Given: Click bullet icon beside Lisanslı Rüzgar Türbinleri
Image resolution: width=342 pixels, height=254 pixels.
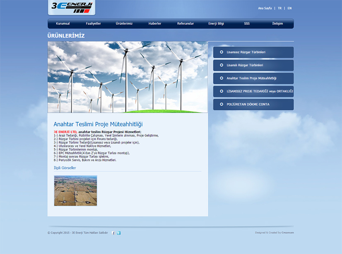Looking at the screenshot, I should 222,65.
